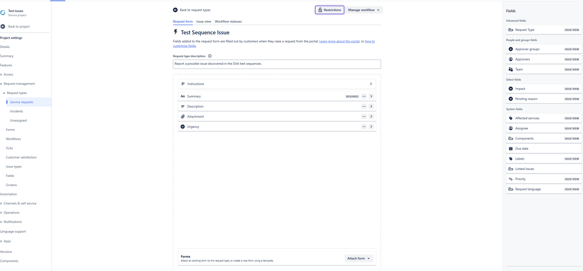Image resolution: width=583 pixels, height=271 pixels.
Task: Open more options for Urgency field
Action: point(364,127)
